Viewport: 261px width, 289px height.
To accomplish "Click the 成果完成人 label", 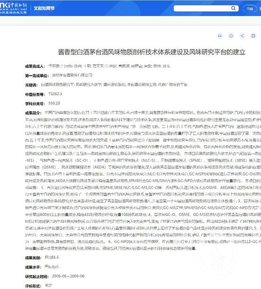I will click(35, 66).
